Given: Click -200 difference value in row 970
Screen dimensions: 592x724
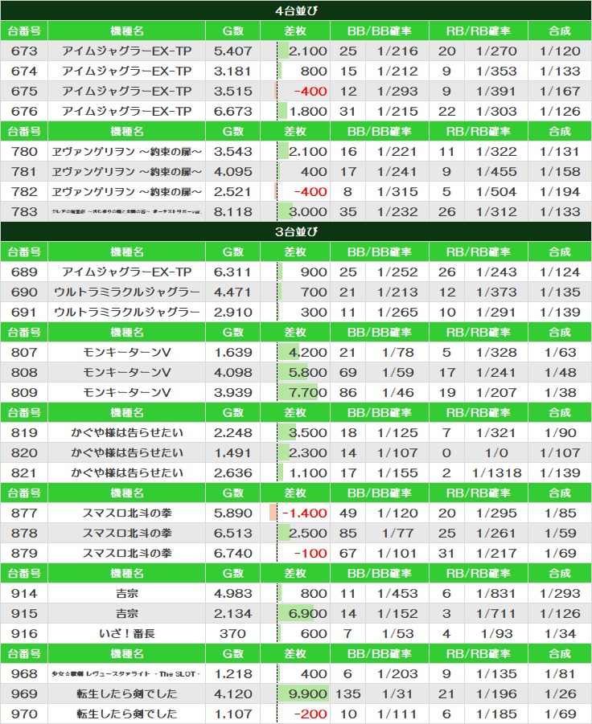Looking at the screenshot, I should [x=310, y=714].
